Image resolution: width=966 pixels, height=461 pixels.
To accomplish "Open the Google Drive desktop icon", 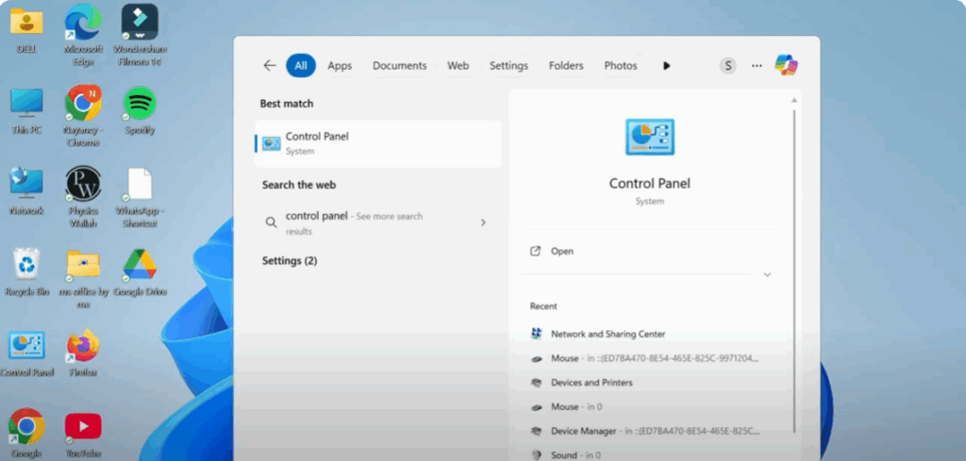I will click(140, 265).
